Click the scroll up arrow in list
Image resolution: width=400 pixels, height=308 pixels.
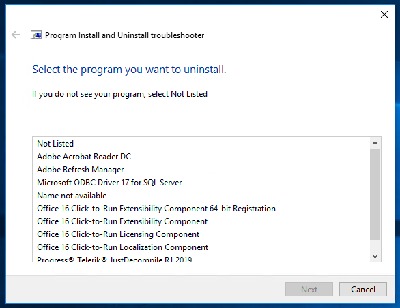(x=375, y=143)
